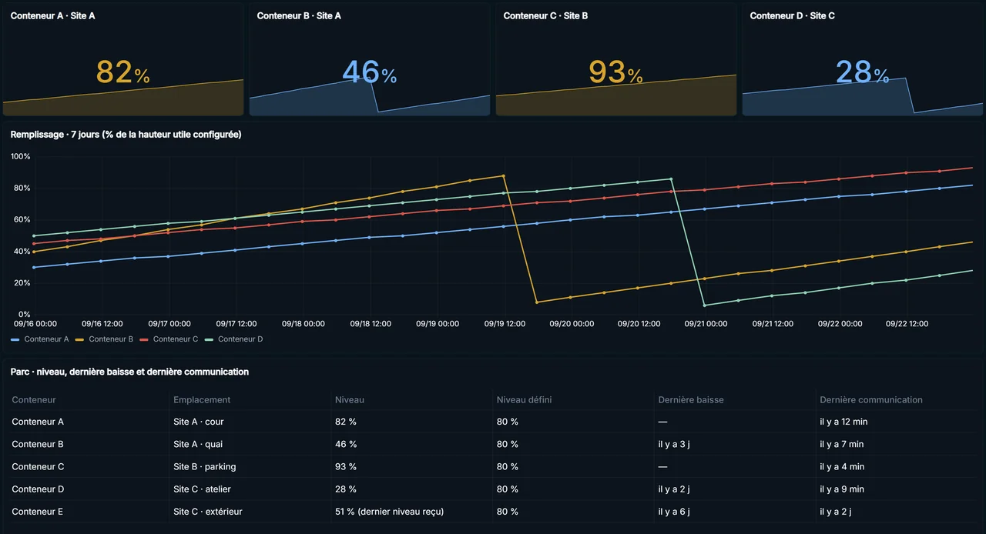Click the 09/21 00:00 x-axis label
This screenshot has width=986, height=534.
706,324
